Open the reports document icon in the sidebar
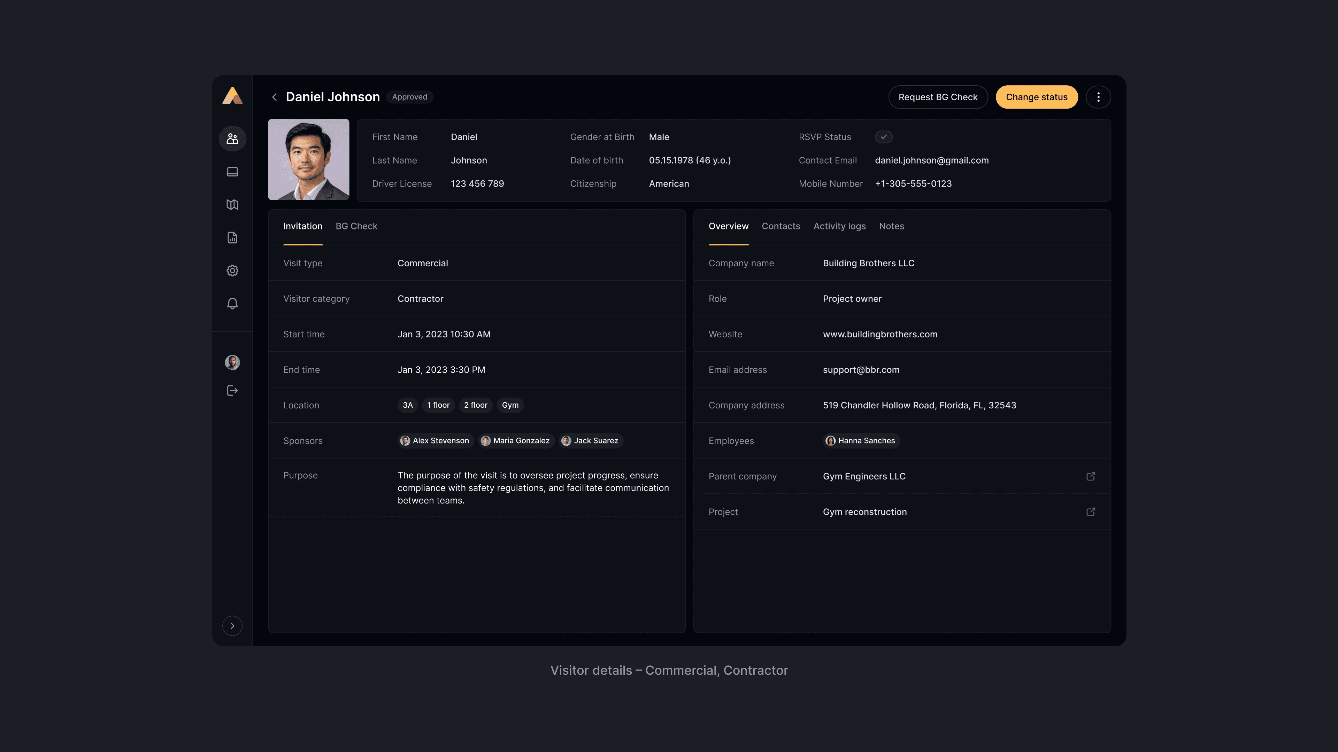 pyautogui.click(x=232, y=238)
